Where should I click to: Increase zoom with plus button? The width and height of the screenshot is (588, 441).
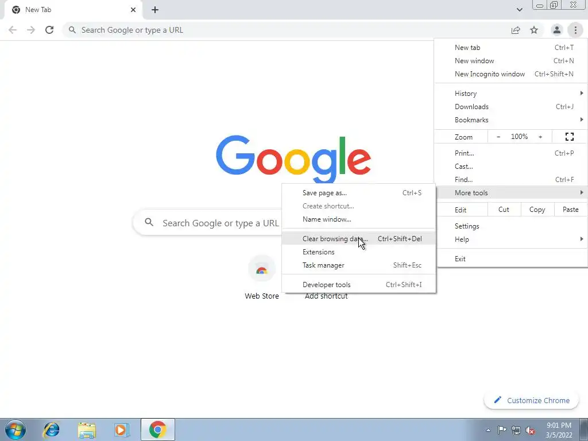click(540, 137)
